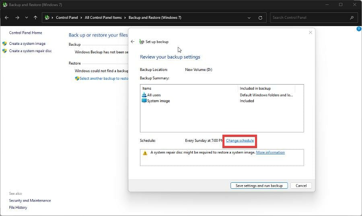Open the recent locations chevron

click(x=27, y=18)
